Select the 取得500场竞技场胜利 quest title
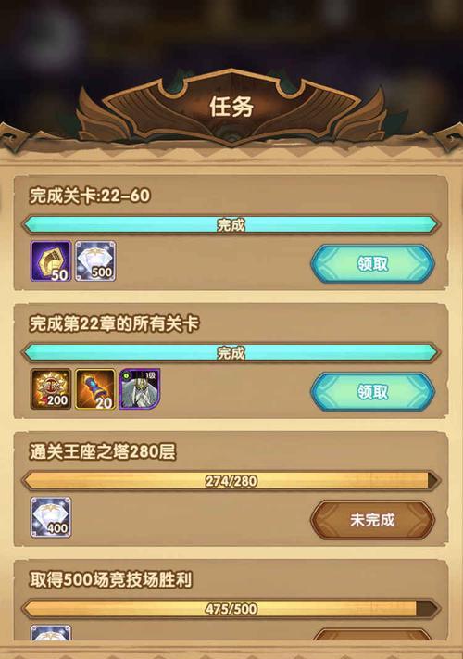 tap(111, 580)
